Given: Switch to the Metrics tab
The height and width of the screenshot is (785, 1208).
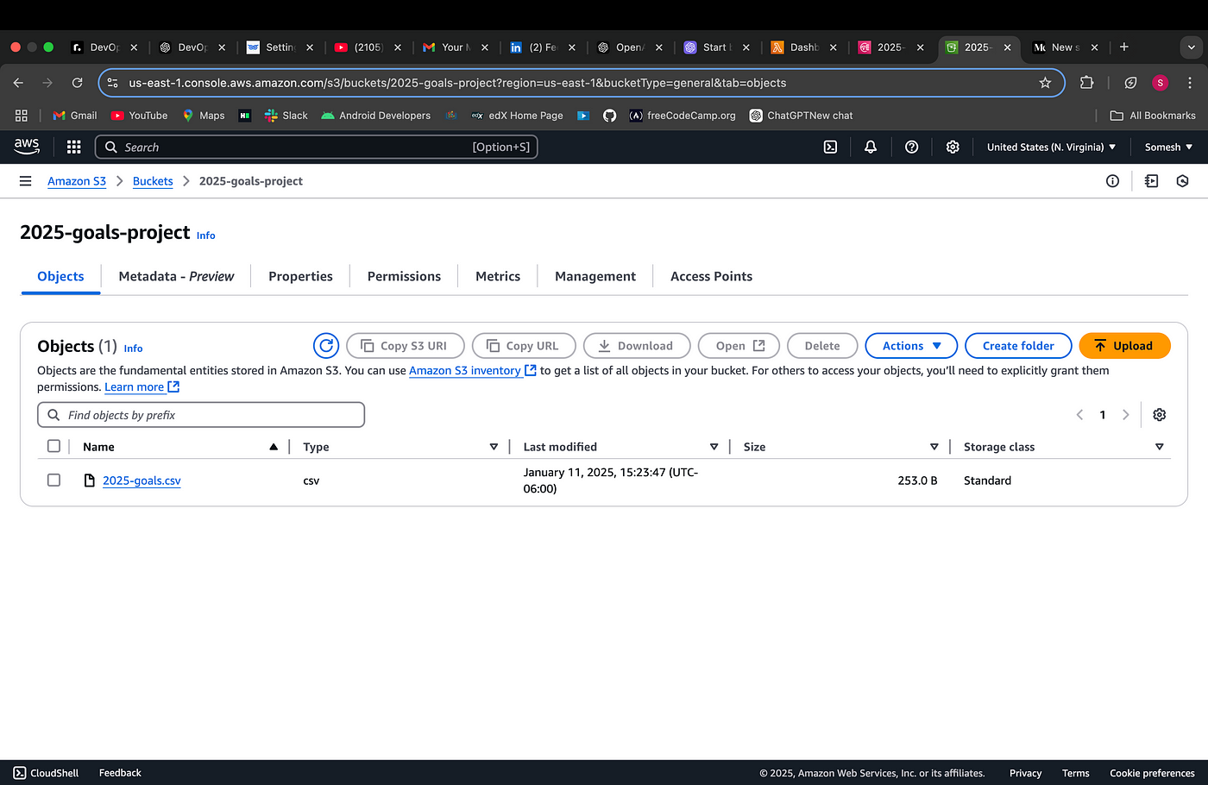Looking at the screenshot, I should point(498,276).
